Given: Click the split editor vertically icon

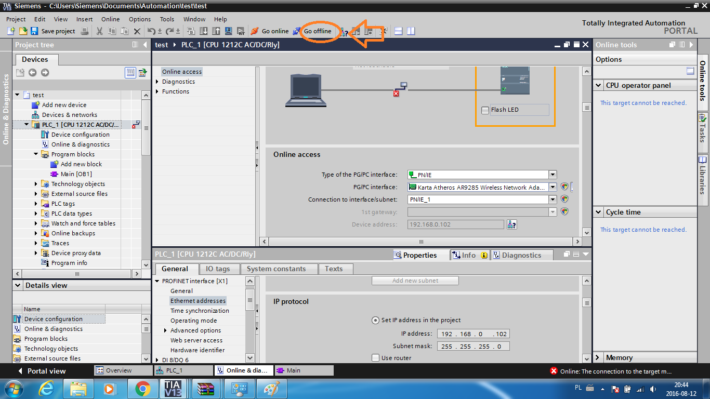Looking at the screenshot, I should pyautogui.click(x=411, y=31).
